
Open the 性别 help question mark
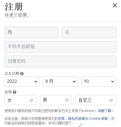15,92
